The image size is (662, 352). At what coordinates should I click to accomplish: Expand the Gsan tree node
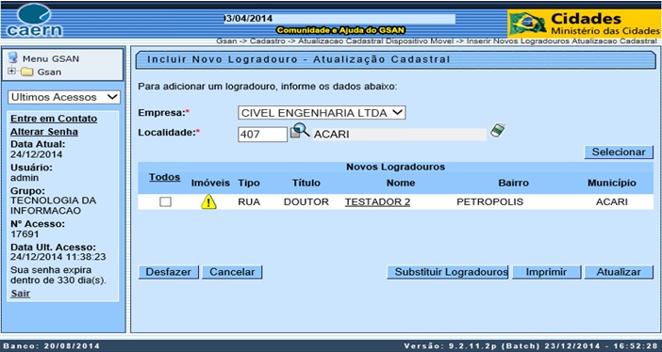12,72
